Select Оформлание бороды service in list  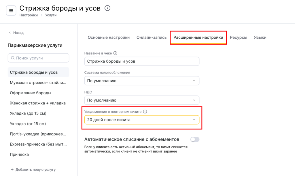[x=31, y=93]
